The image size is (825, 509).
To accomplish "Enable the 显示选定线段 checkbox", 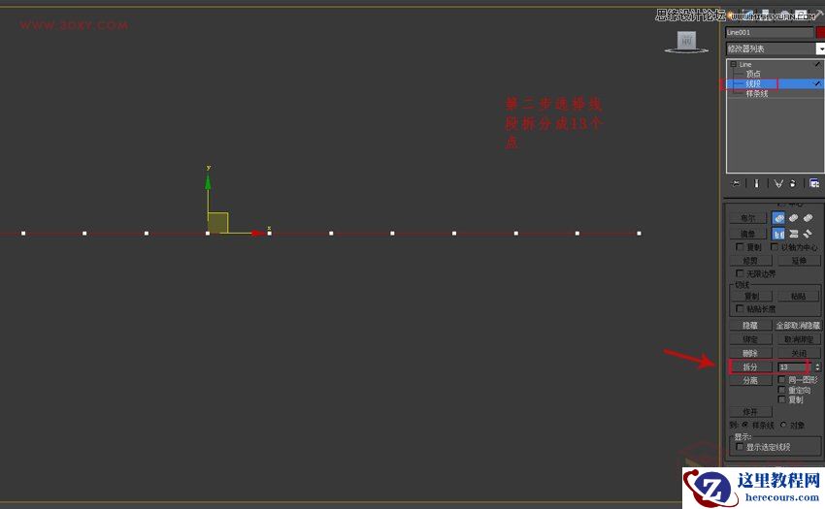I will pos(740,447).
